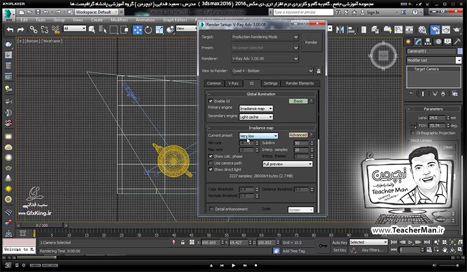
Task: Open the Modifiers menu
Action: tap(119, 20)
